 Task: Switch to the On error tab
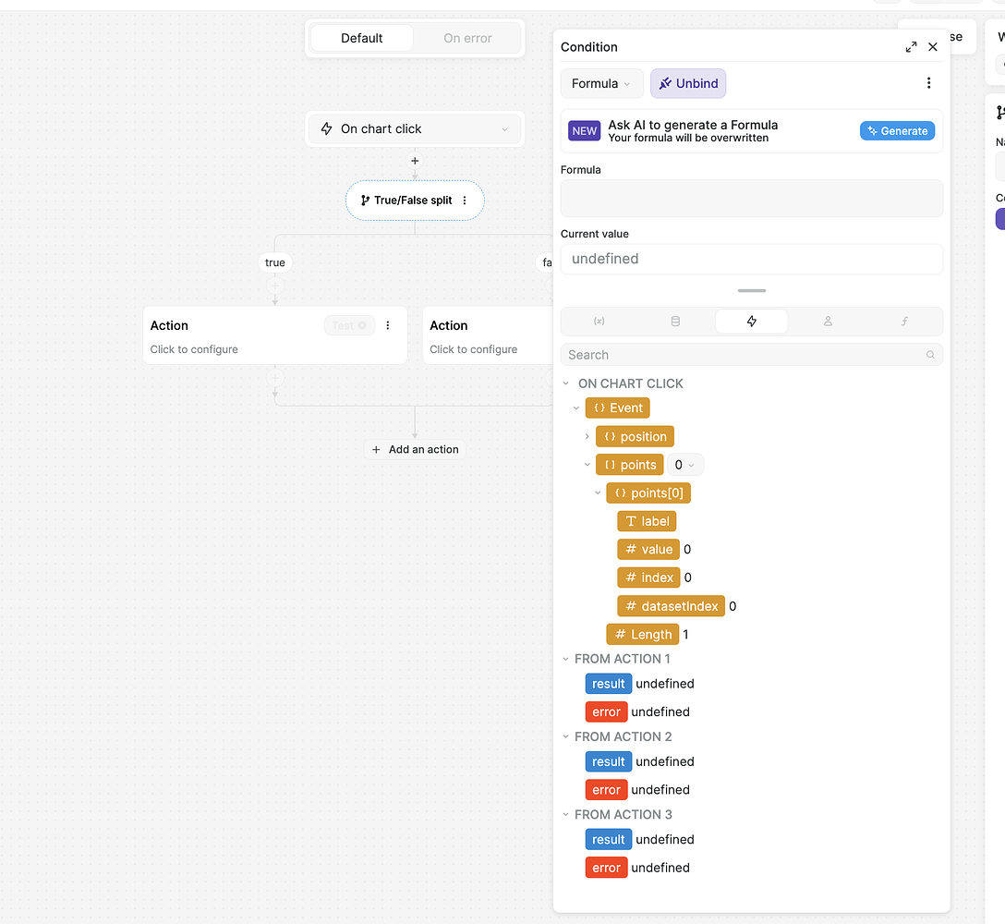(466, 38)
